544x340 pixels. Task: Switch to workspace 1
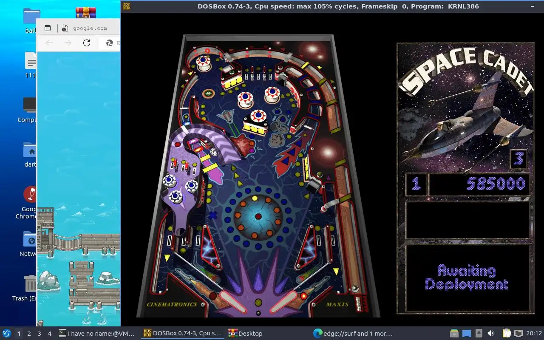[x=19, y=334]
